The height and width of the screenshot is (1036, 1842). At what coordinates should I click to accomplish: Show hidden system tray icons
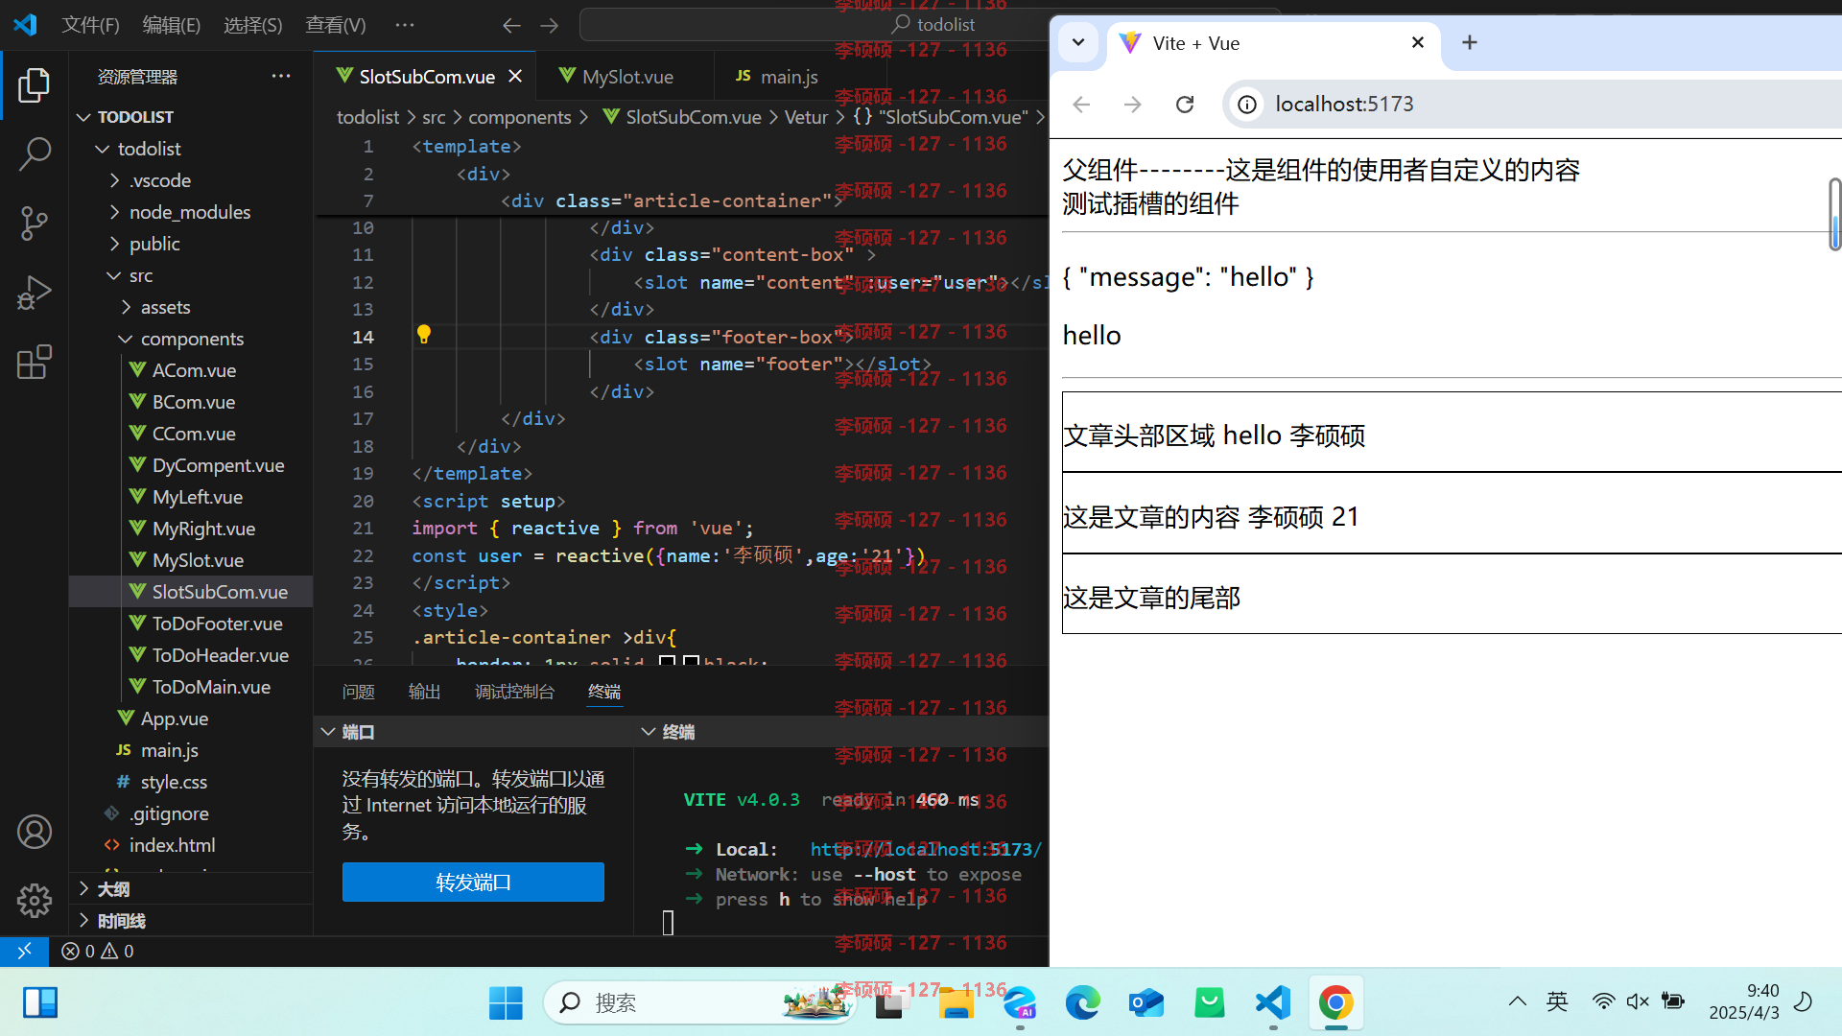tap(1517, 1001)
